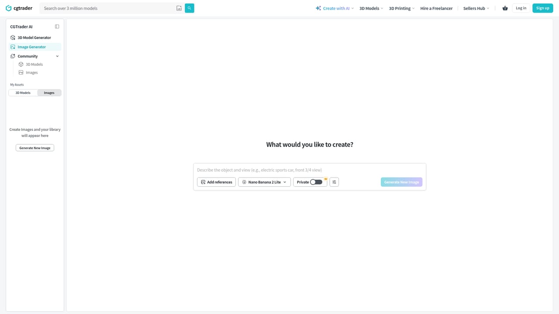The image size is (559, 314).
Task: Select Image Generator in sidebar
Action: [35, 47]
